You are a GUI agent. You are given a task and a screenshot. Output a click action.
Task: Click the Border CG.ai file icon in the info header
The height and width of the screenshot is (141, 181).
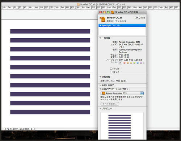pos(102,19)
